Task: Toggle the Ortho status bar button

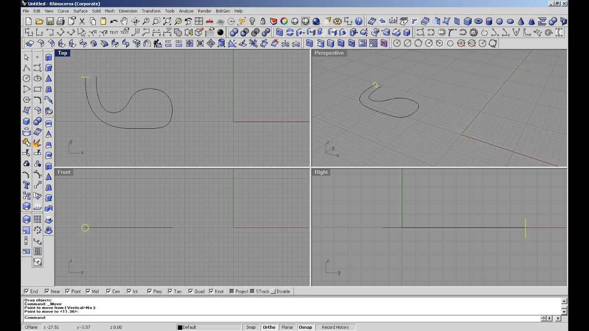Action: 269,327
